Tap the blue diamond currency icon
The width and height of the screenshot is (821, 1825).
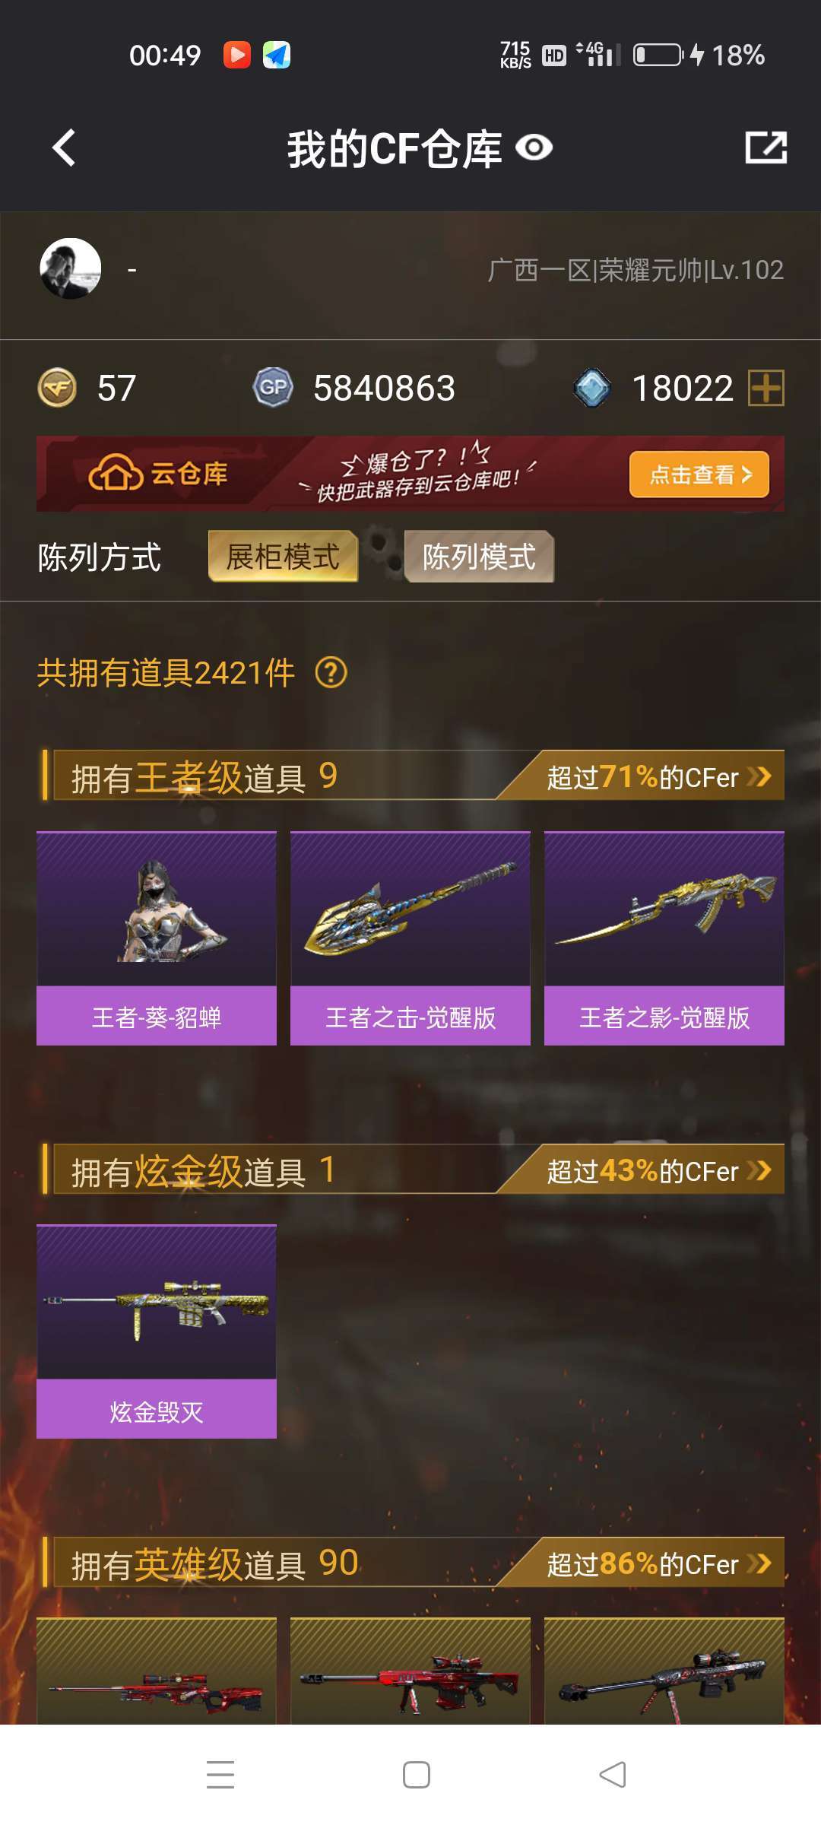(x=592, y=388)
